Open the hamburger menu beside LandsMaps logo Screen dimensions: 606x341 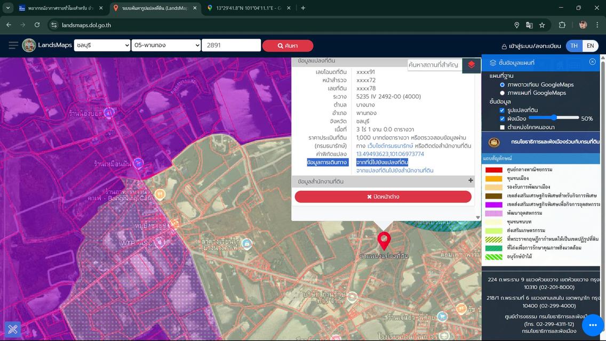coord(13,45)
